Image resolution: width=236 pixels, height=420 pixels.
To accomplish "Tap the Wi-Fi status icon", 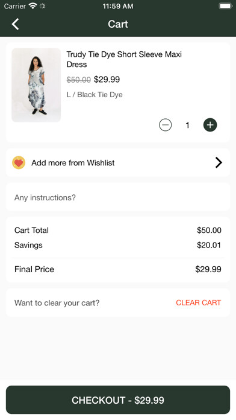I will point(33,6).
